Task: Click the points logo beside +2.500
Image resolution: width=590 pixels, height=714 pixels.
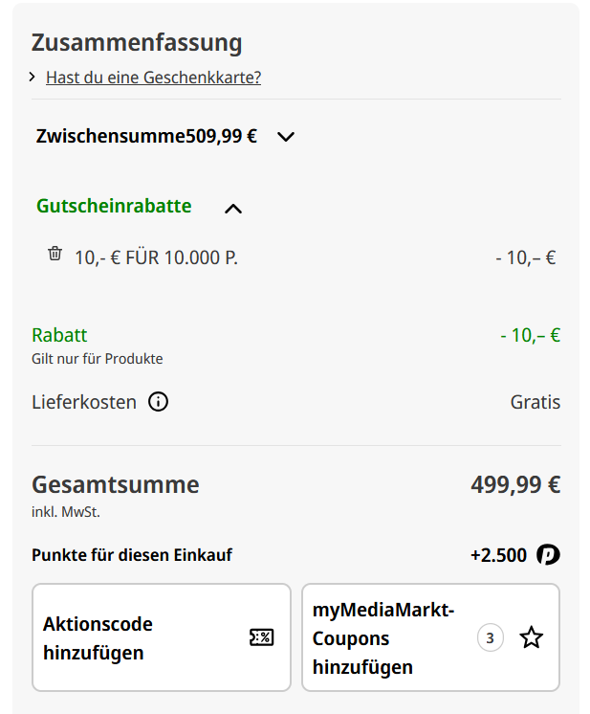Action: [548, 555]
